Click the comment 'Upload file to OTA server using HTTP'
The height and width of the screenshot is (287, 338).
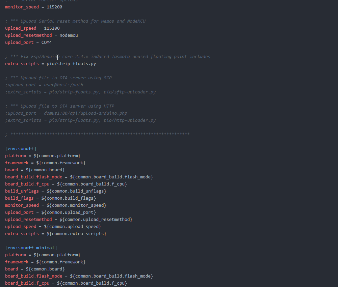[60, 106]
